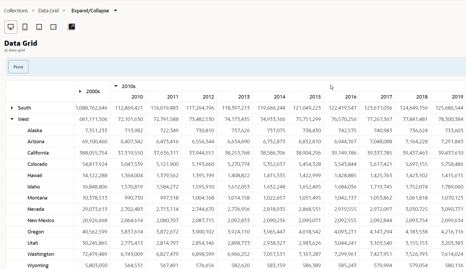This screenshot has width=466, height=269.
Task: Select the 2013 column header
Action: [x=235, y=97]
